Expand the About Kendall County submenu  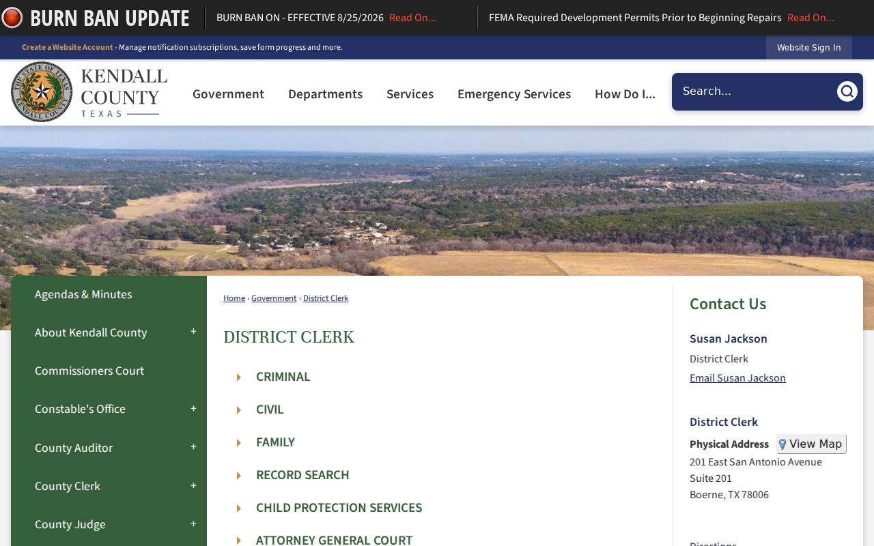(x=193, y=332)
